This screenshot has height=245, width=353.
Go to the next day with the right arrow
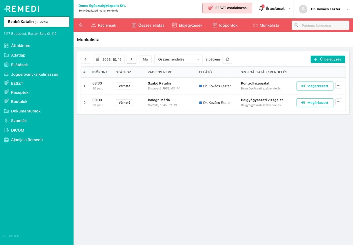click(131, 59)
